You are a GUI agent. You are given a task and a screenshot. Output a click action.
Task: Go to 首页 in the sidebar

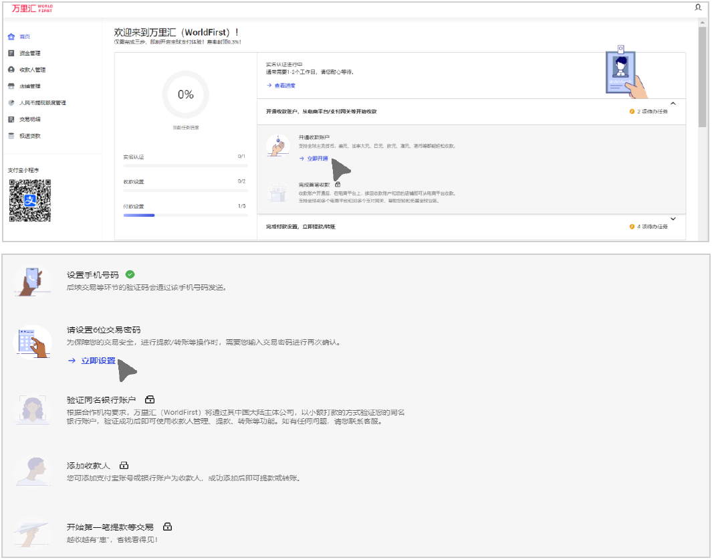tap(25, 36)
